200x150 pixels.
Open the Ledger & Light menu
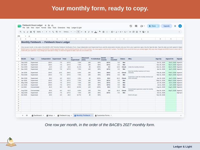(x=76, y=28)
